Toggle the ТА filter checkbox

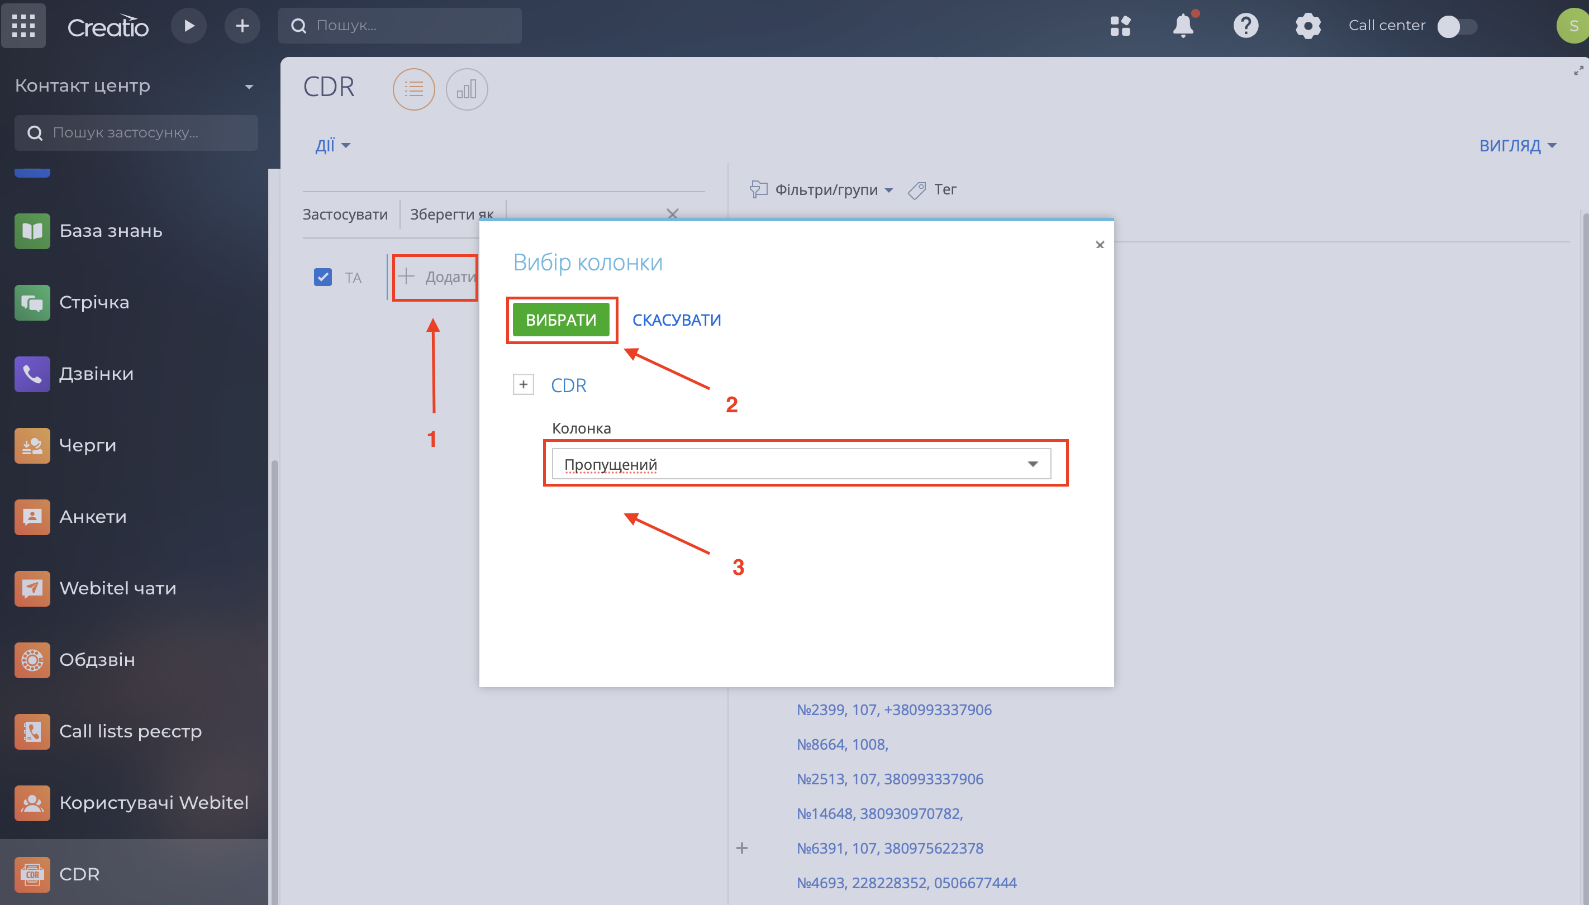(322, 277)
